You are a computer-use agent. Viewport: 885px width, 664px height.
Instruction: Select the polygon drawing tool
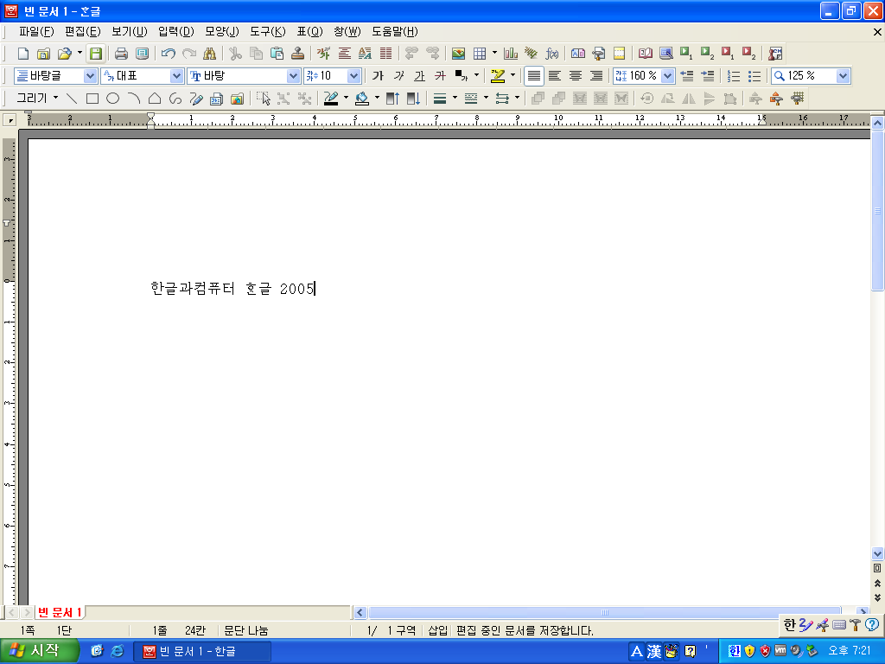(x=155, y=99)
